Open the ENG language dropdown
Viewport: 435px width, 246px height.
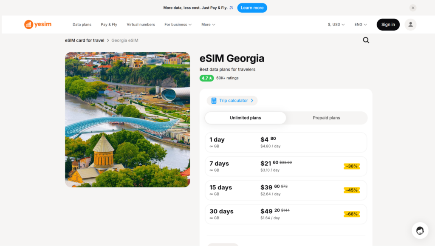coord(360,24)
